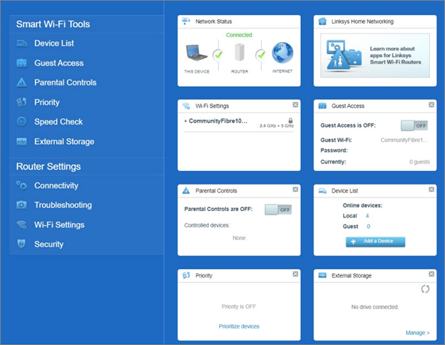
Task: Close the Parental Controls widget
Action: point(295,189)
